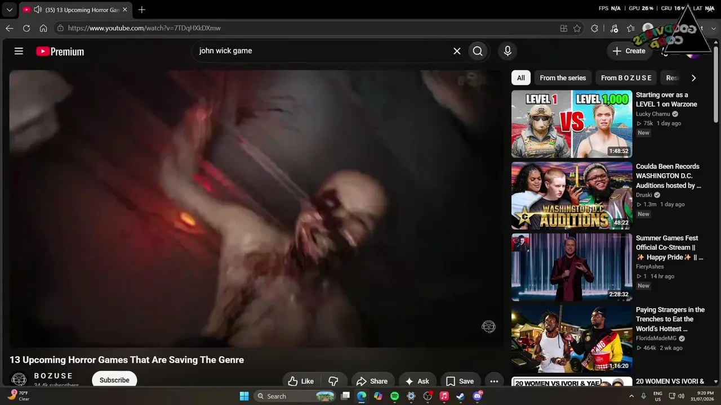Open the Paying Strangers video thumbnail

click(572, 339)
